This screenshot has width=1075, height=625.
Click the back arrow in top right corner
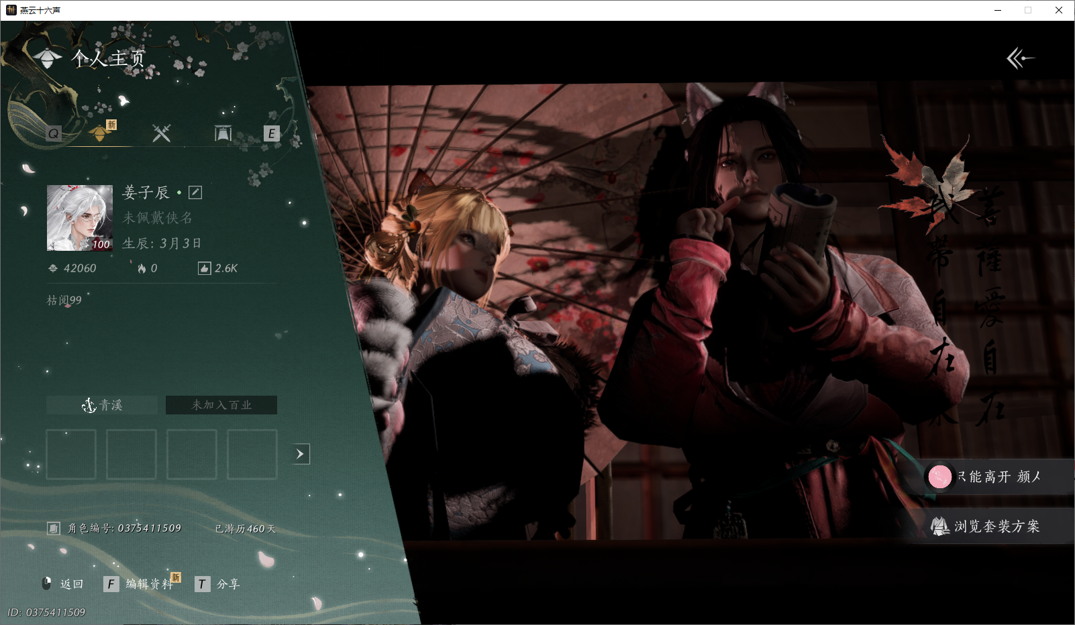[x=1020, y=58]
